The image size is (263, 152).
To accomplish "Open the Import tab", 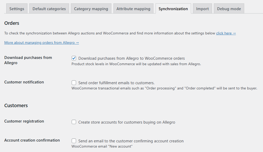I will 202,9.
